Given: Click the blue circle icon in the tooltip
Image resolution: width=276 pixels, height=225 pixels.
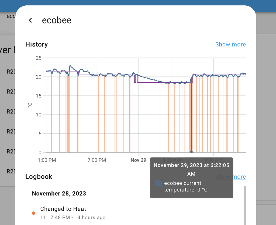Looking at the screenshot, I should coord(158,183).
